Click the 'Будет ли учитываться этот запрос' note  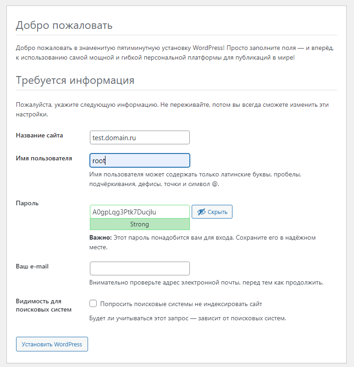click(188, 318)
